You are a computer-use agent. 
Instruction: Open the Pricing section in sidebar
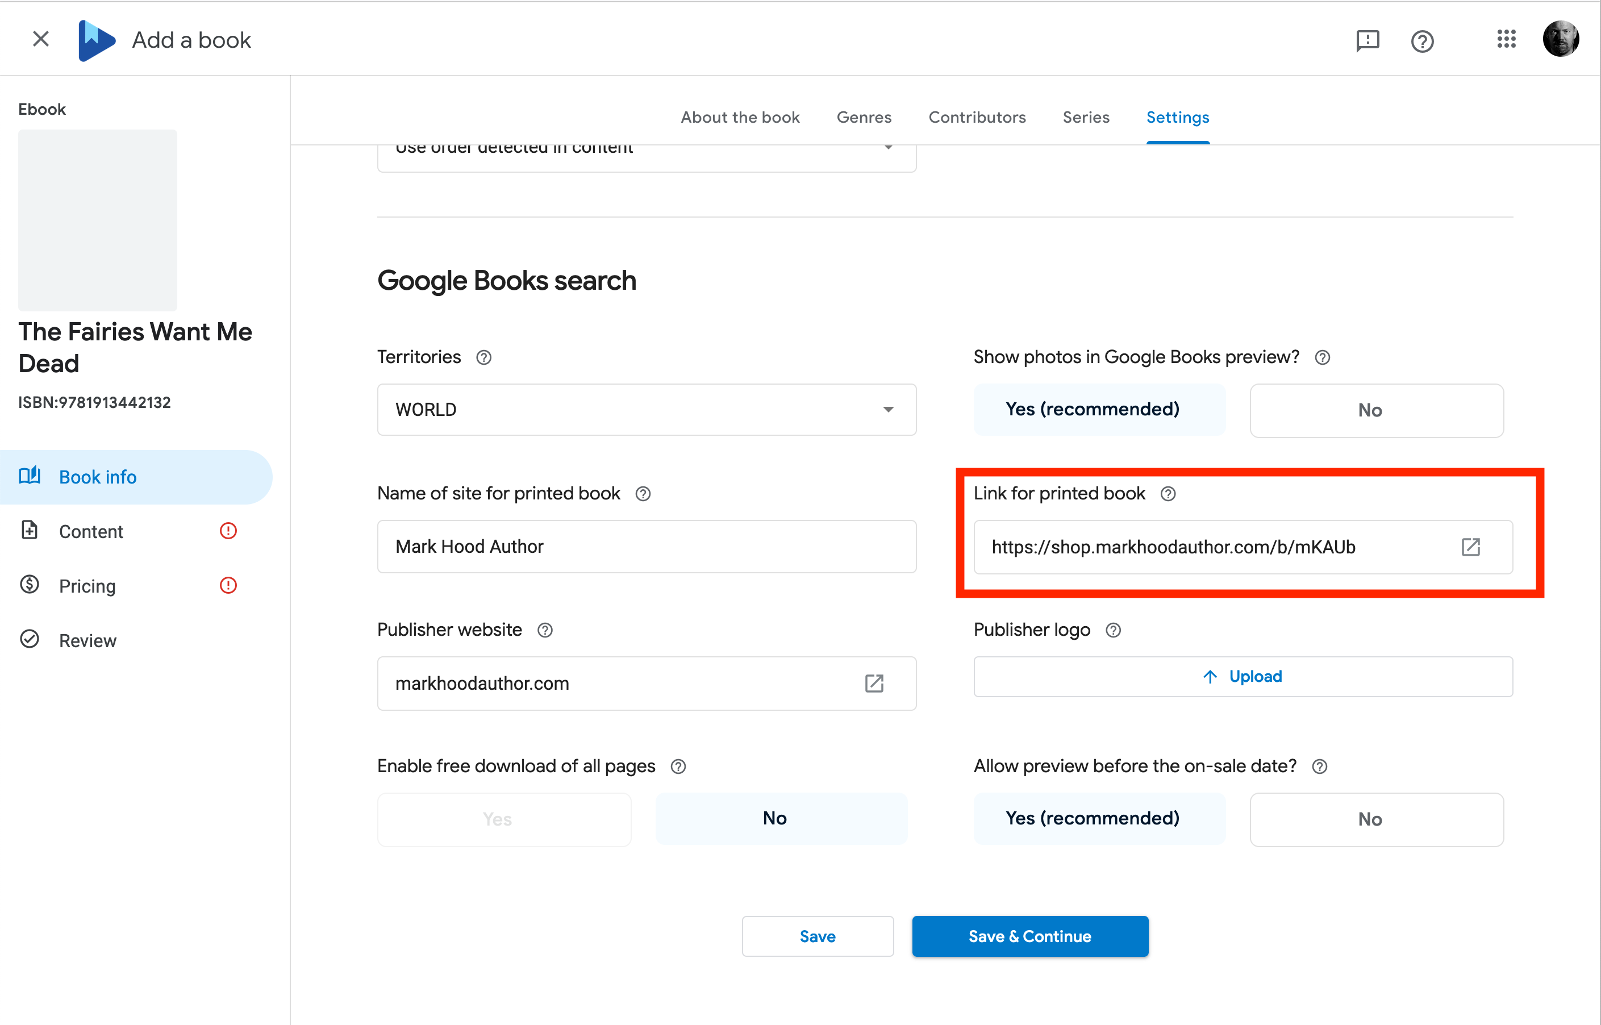coord(87,586)
